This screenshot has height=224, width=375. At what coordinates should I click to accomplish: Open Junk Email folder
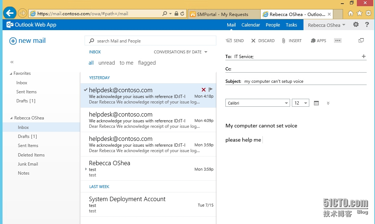pyautogui.click(x=28, y=164)
